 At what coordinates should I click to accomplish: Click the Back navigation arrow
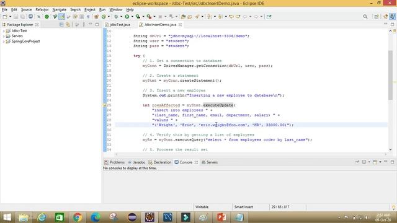pyautogui.click(x=245, y=17)
